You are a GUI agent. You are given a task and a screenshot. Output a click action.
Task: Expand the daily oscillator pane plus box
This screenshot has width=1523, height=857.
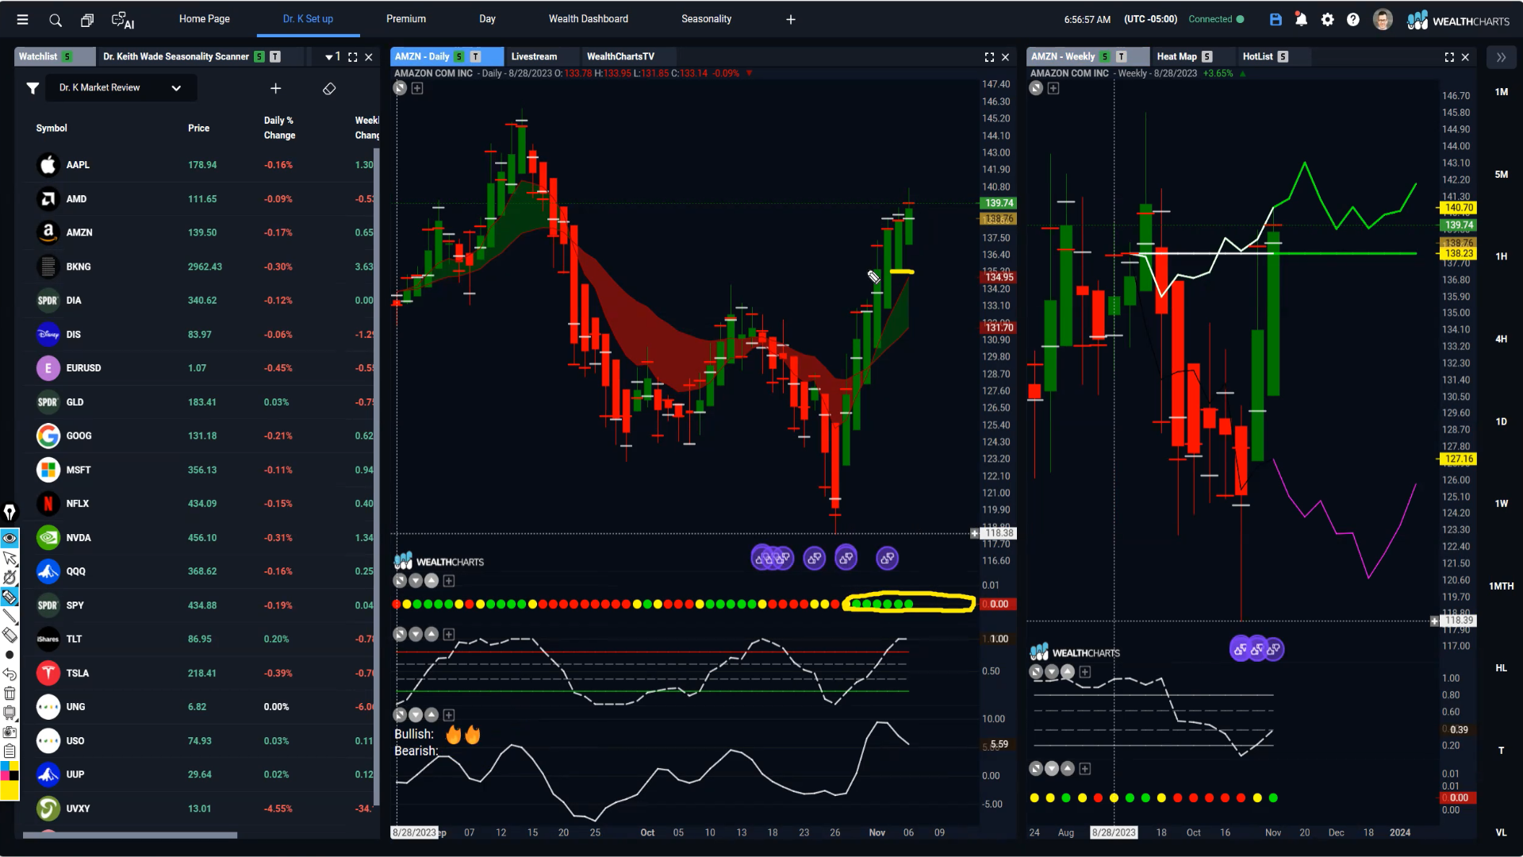(x=448, y=635)
